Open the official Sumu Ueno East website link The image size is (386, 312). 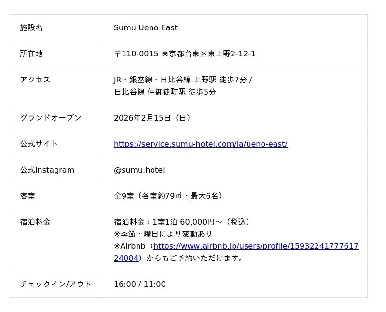tap(200, 144)
